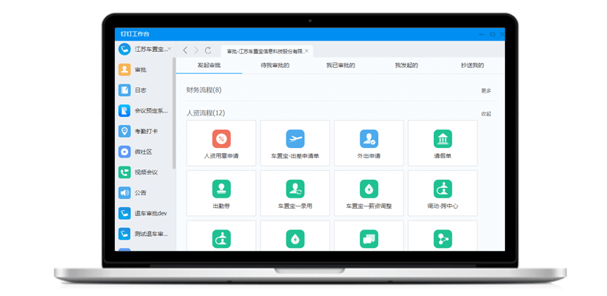Click the refresh page button
The image size is (607, 296).
(208, 50)
